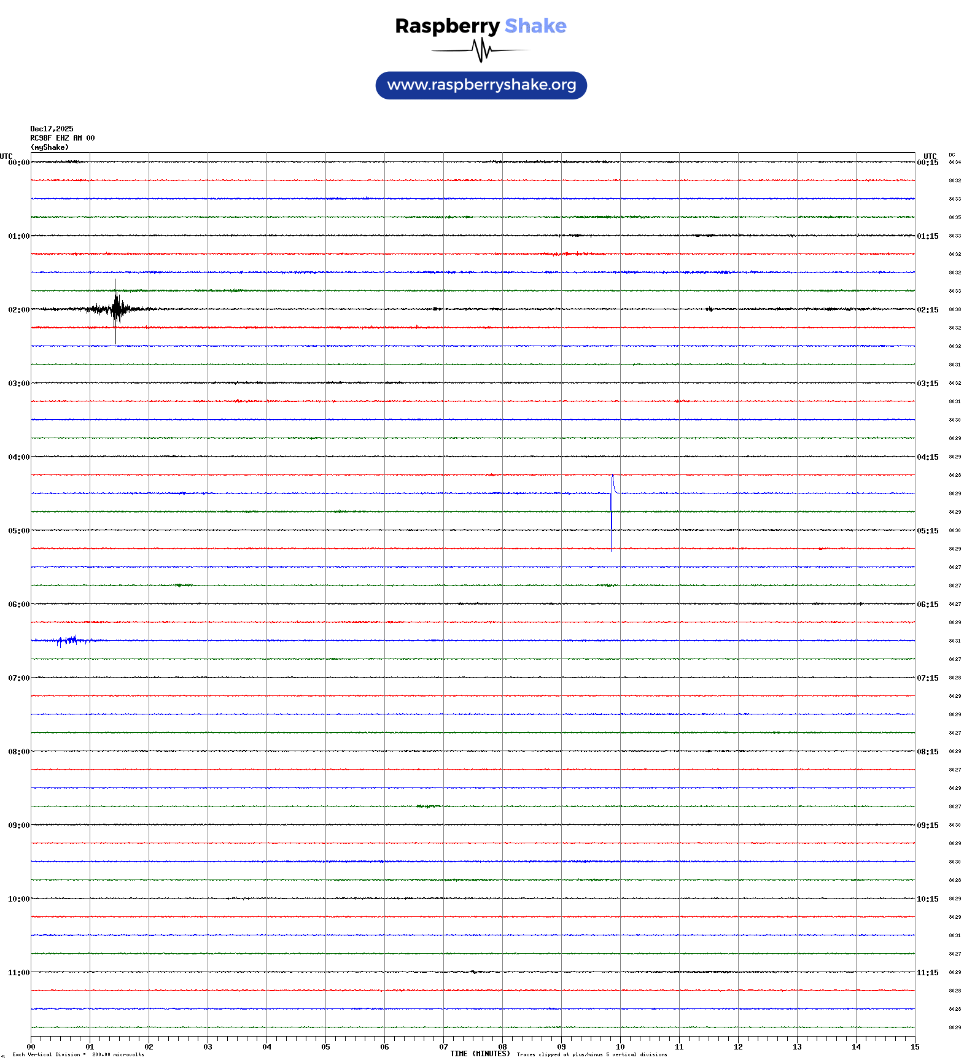964x1063 pixels.
Task: Click the (myShake) station name text
Action: click(50, 147)
